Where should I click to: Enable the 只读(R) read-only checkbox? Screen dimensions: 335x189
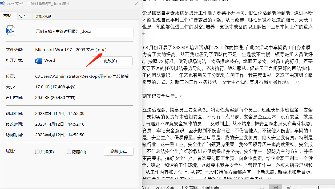pyautogui.click(x=37, y=152)
